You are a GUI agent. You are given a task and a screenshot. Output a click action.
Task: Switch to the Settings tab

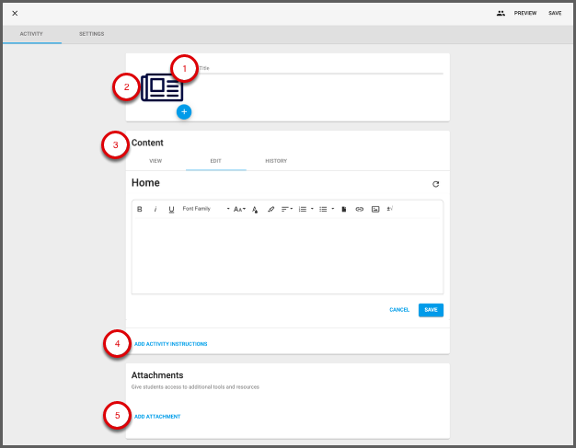[x=91, y=34]
